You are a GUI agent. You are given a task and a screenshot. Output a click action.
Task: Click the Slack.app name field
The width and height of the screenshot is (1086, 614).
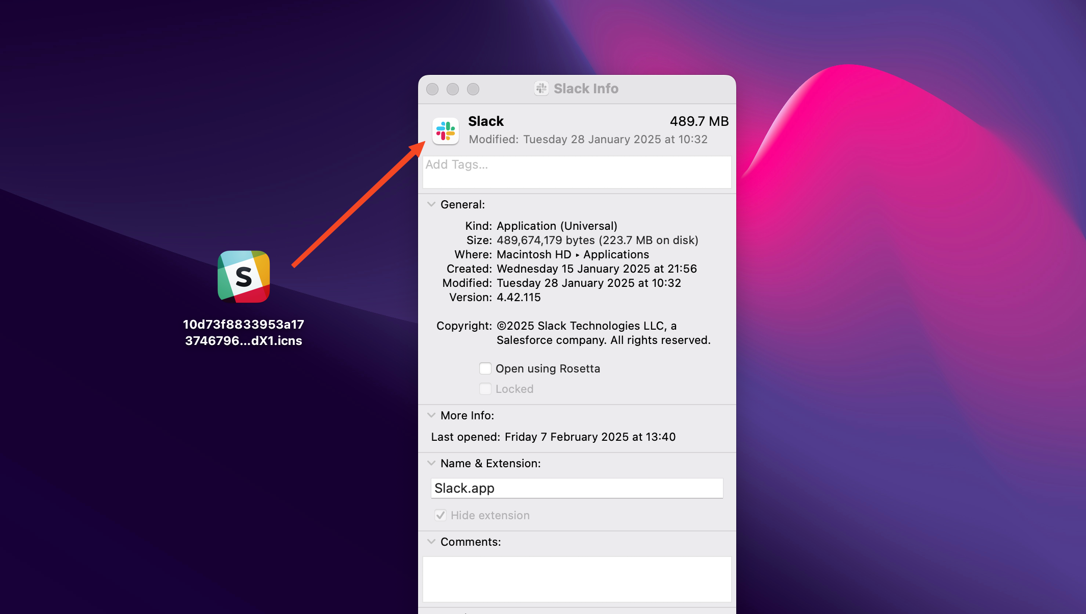pos(577,488)
